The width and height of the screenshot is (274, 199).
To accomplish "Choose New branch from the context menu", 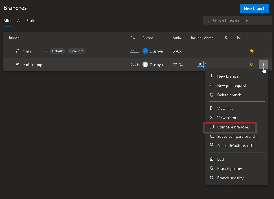I will 237,76.
